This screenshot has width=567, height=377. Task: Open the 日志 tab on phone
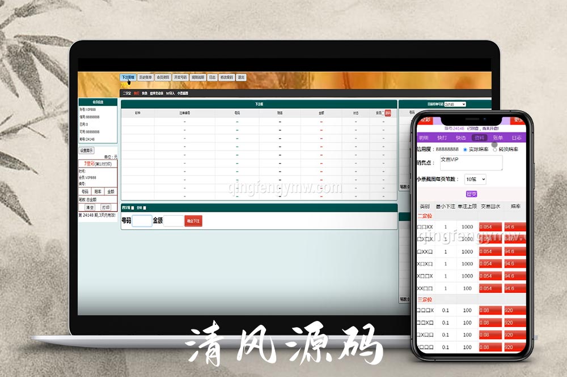pyautogui.click(x=517, y=138)
